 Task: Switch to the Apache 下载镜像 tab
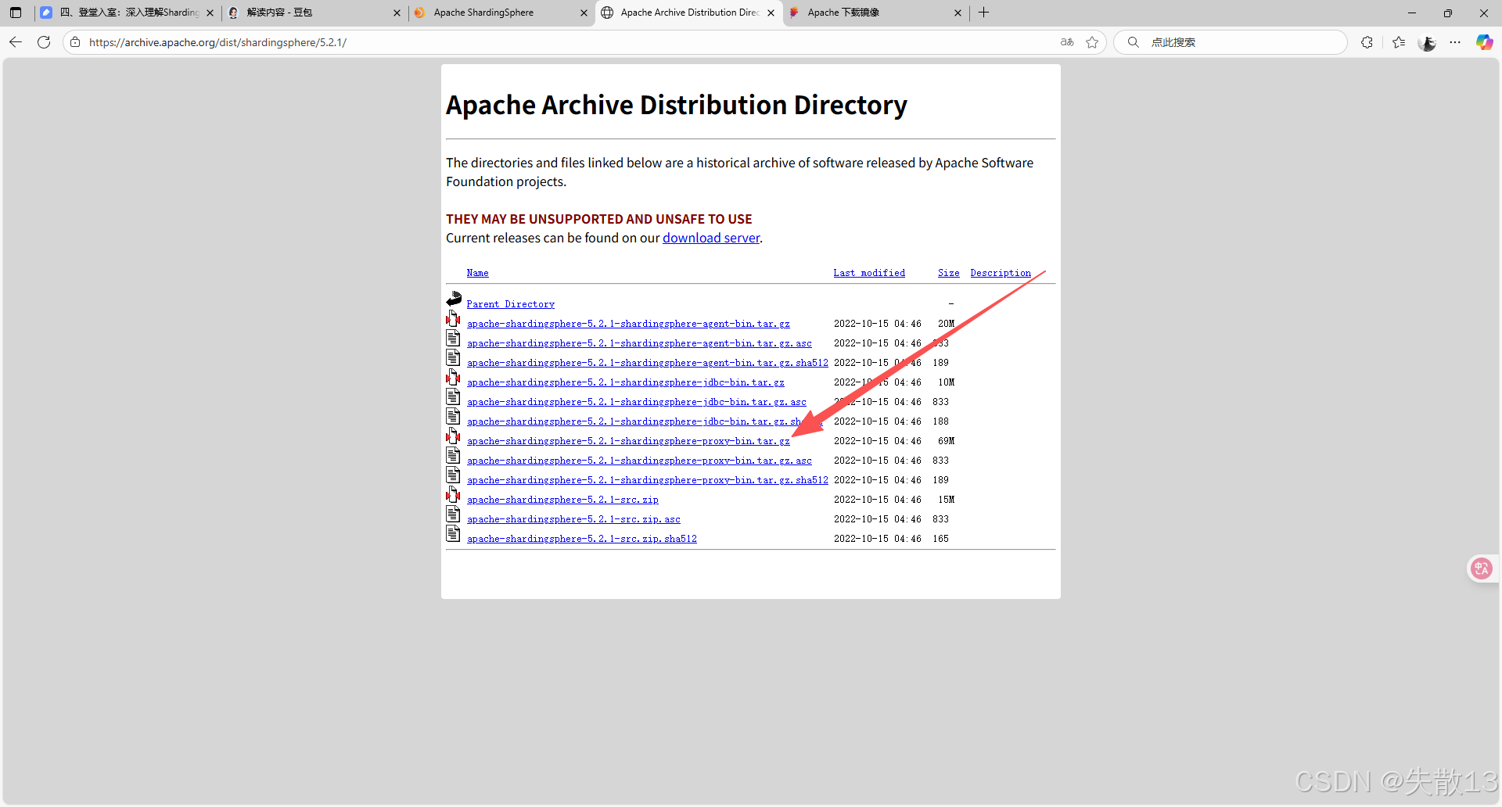875,13
